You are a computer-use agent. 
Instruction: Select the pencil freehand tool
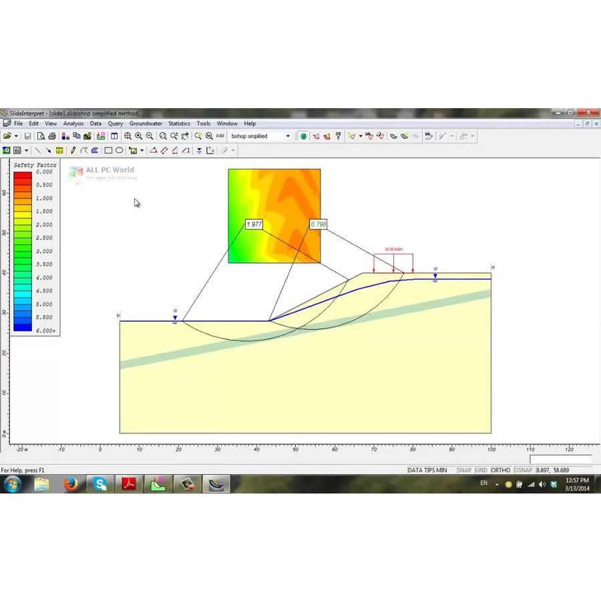73,150
